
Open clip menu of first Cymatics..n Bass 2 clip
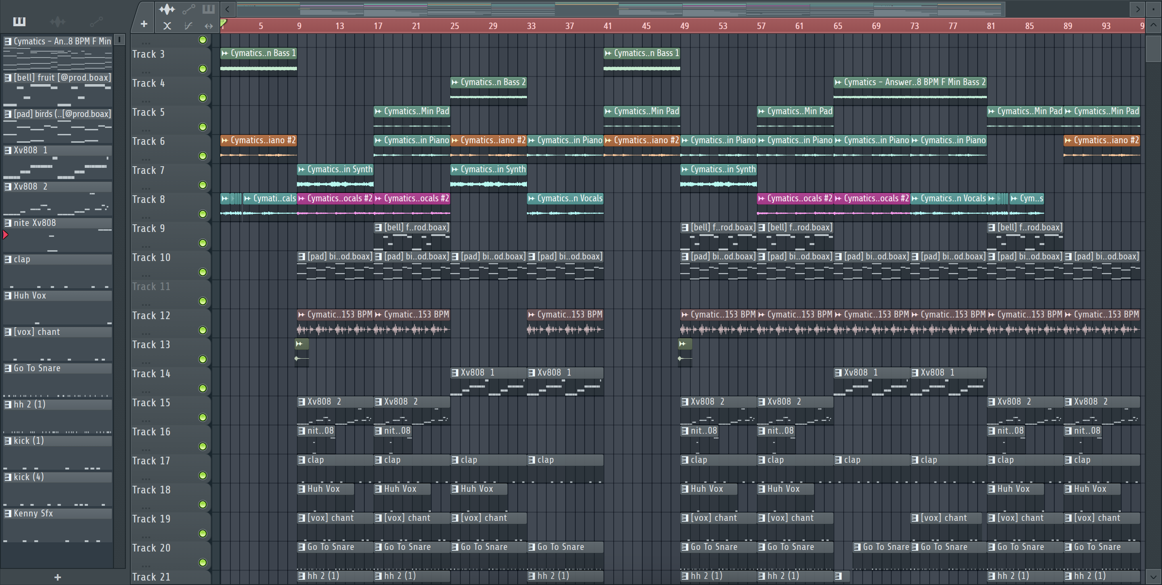coord(455,82)
